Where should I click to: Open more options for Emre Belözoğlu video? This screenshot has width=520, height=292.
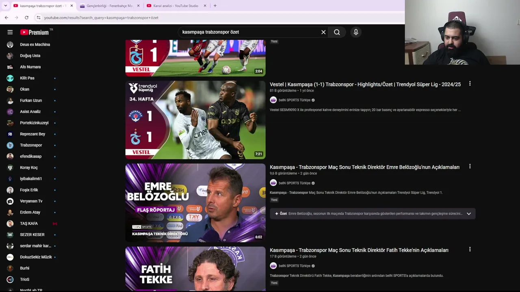click(x=470, y=166)
